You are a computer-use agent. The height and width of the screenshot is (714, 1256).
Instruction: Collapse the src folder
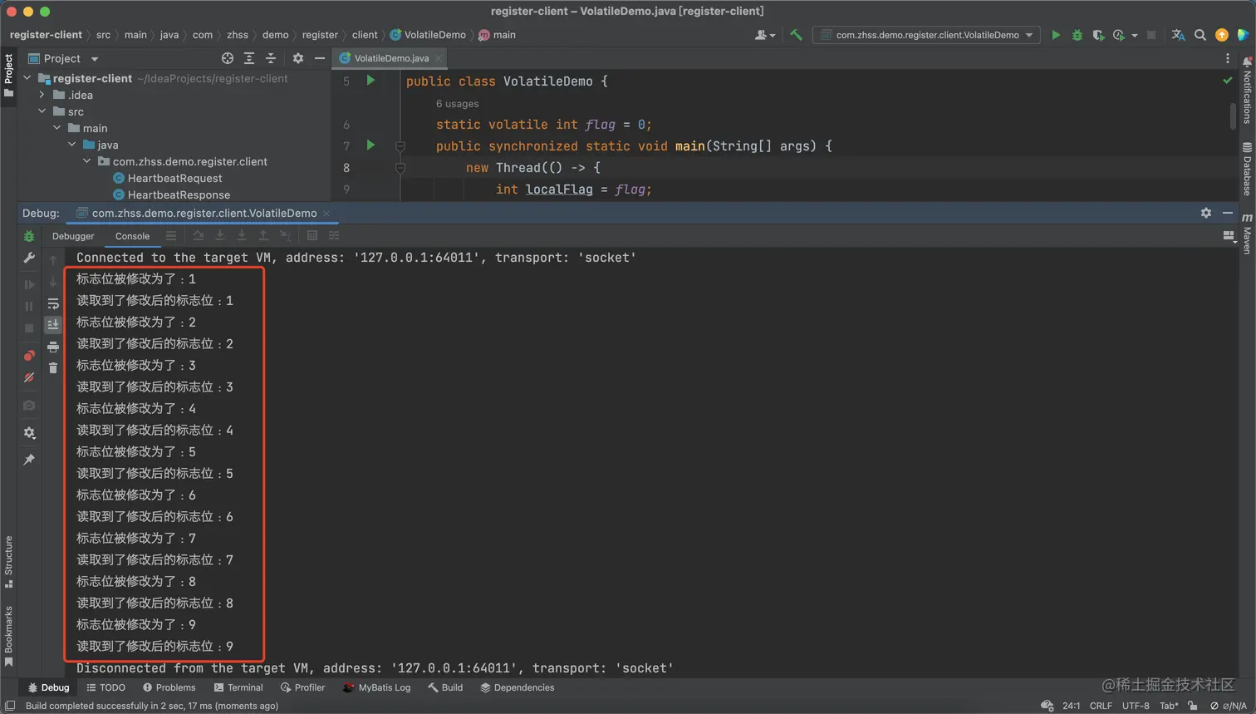coord(42,111)
